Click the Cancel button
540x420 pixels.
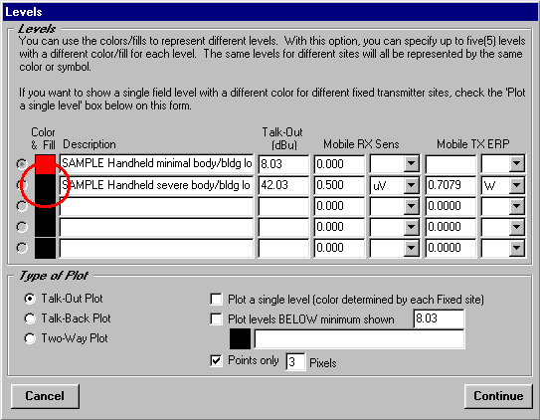[x=45, y=396]
